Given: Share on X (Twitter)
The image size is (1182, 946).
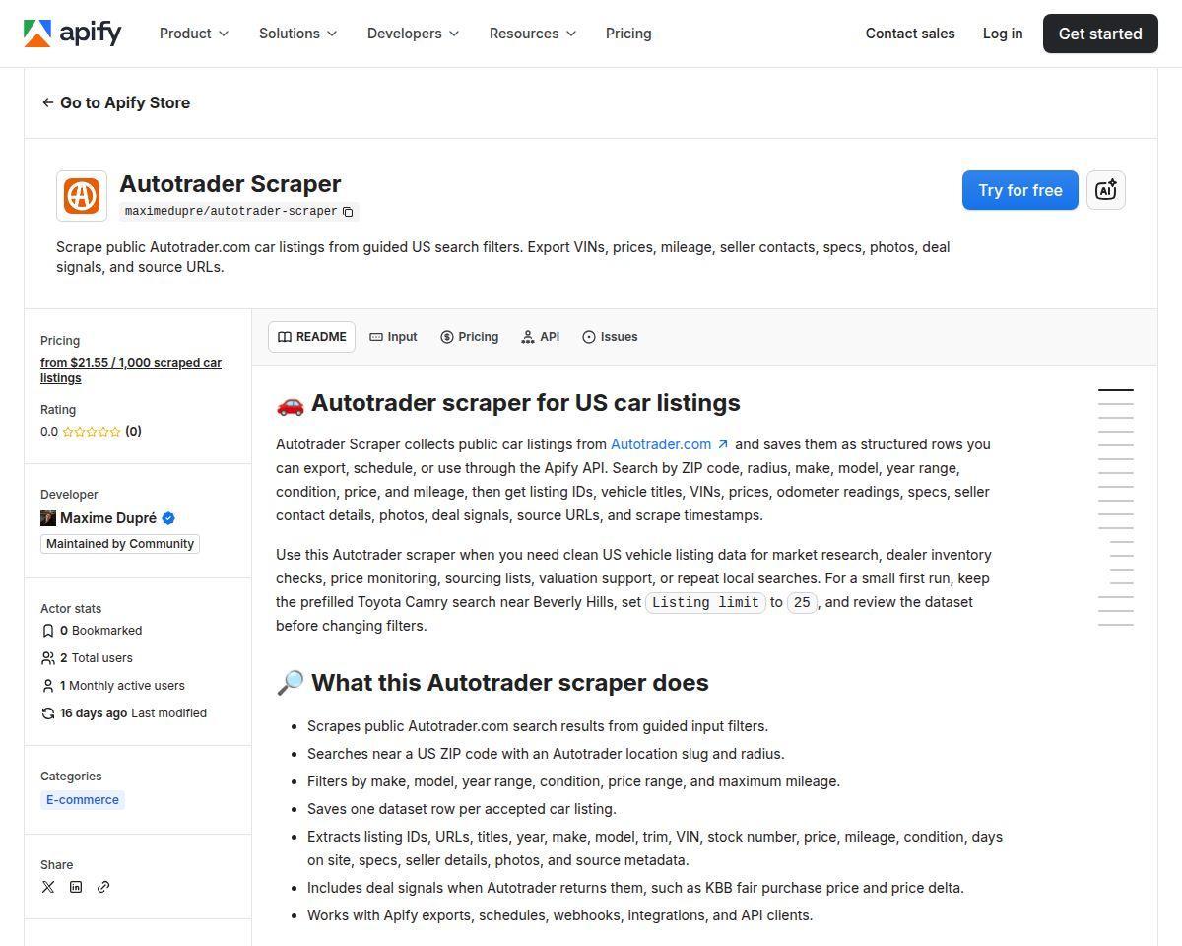Looking at the screenshot, I should coord(48,887).
